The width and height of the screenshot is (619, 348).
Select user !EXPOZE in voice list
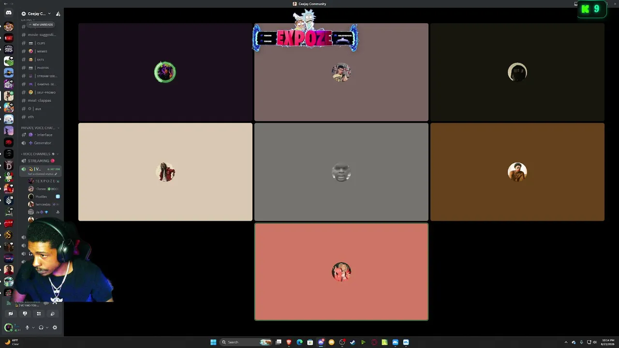click(44, 181)
